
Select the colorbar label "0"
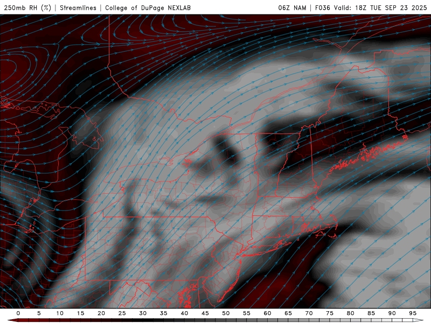(x=18, y=313)
